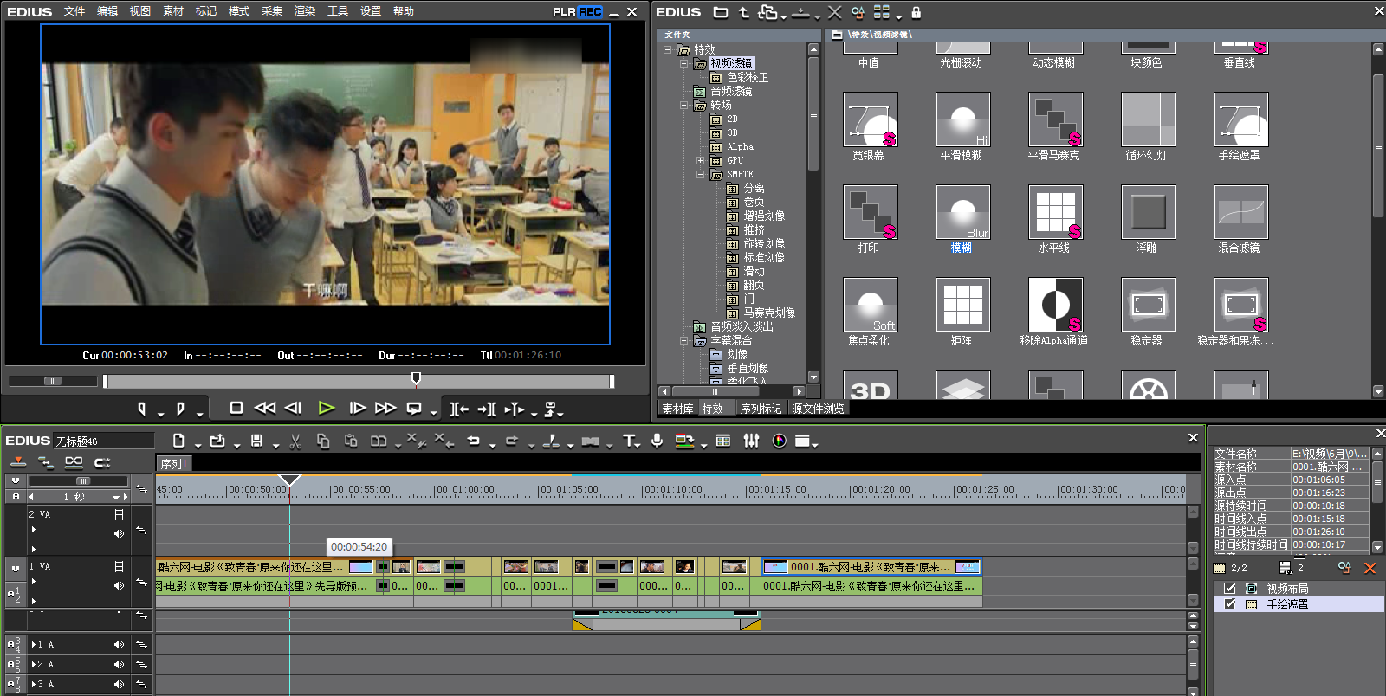
Task: Click the Create Title T icon
Action: coord(629,441)
